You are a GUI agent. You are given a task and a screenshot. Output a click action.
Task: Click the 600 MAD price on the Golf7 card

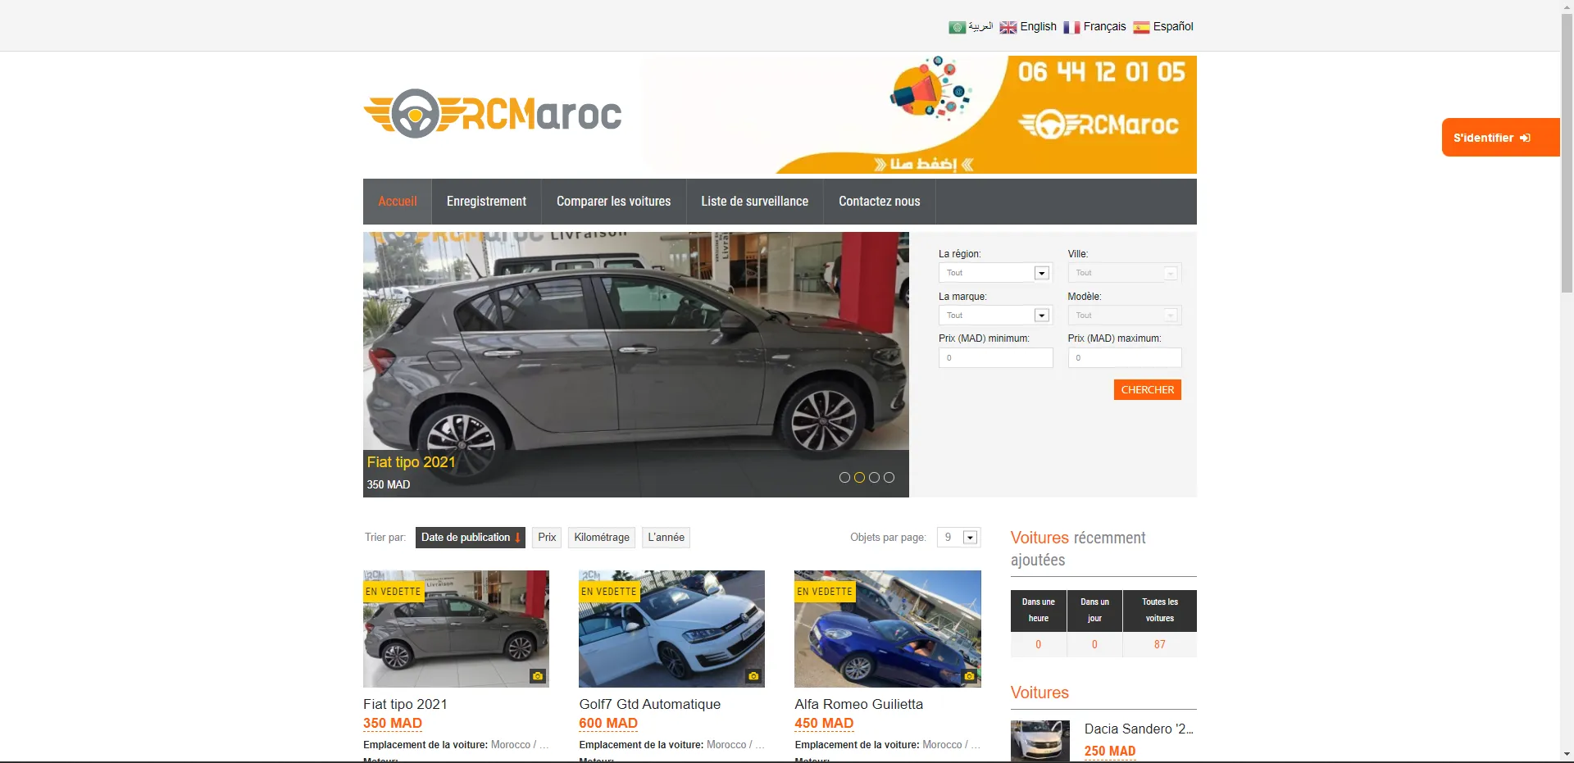[608, 724]
